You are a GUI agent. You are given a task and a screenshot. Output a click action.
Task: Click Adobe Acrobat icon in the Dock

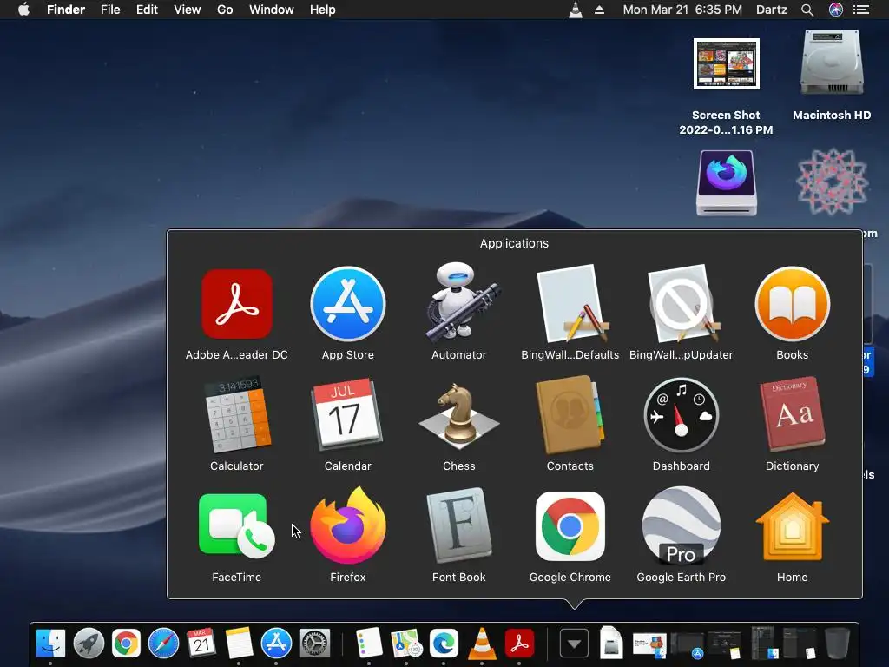tap(519, 644)
